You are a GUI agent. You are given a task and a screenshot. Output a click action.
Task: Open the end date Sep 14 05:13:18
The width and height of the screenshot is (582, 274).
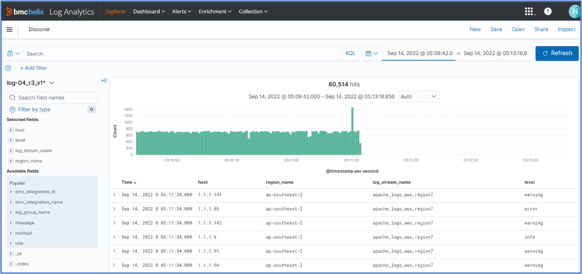[495, 53]
